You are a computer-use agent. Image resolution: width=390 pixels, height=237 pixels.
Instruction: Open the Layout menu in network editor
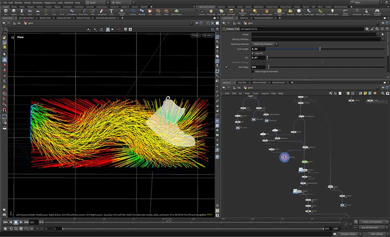pos(265,93)
